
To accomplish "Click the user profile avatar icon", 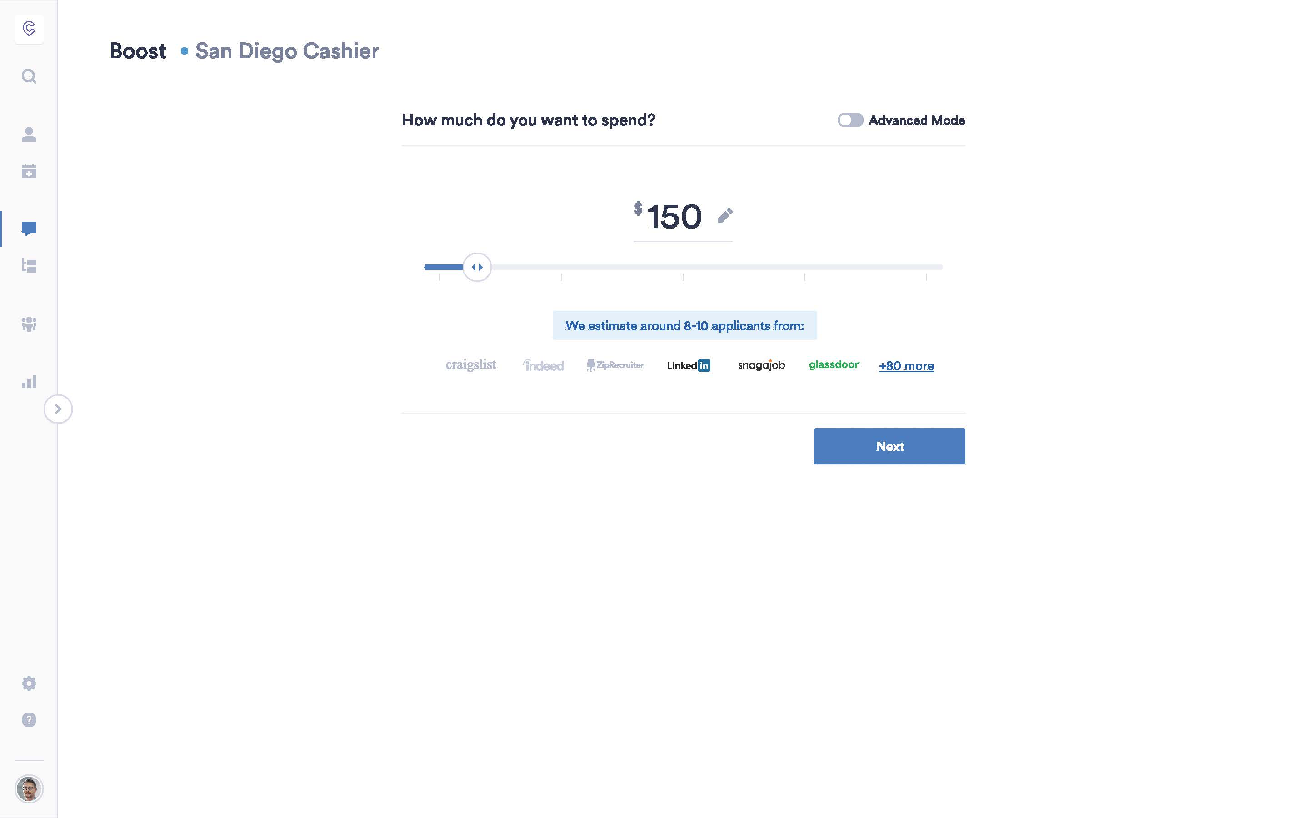I will coord(28,790).
